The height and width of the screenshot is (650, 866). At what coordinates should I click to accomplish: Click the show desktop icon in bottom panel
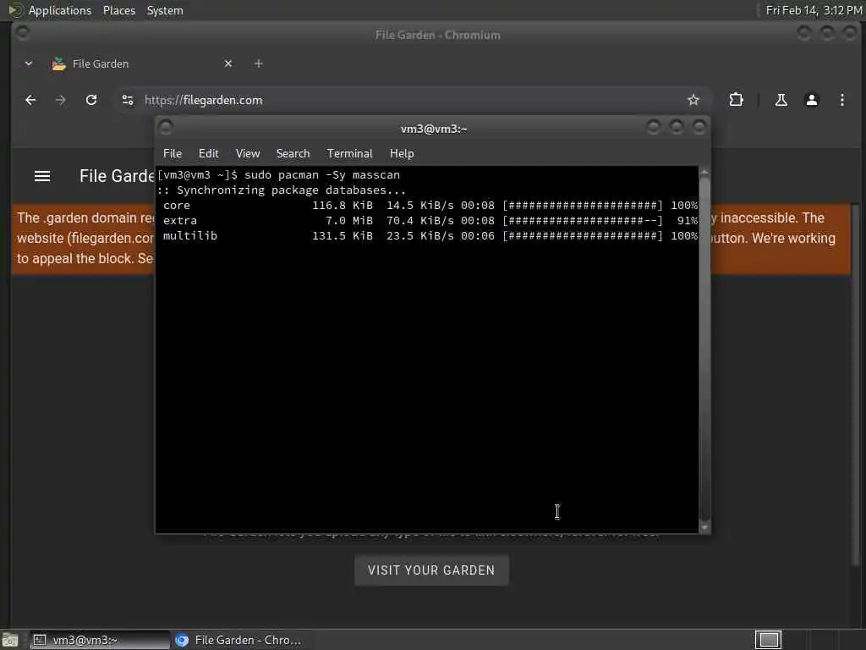[10, 640]
